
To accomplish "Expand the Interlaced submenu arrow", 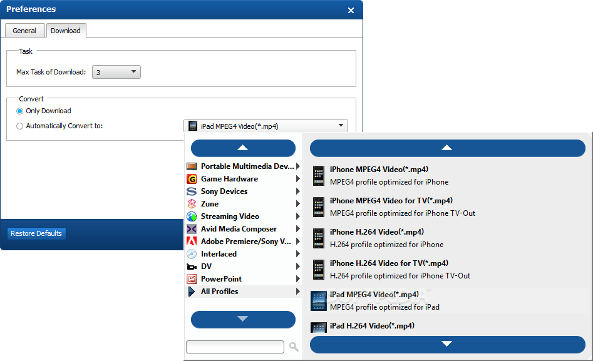I will tap(298, 253).
